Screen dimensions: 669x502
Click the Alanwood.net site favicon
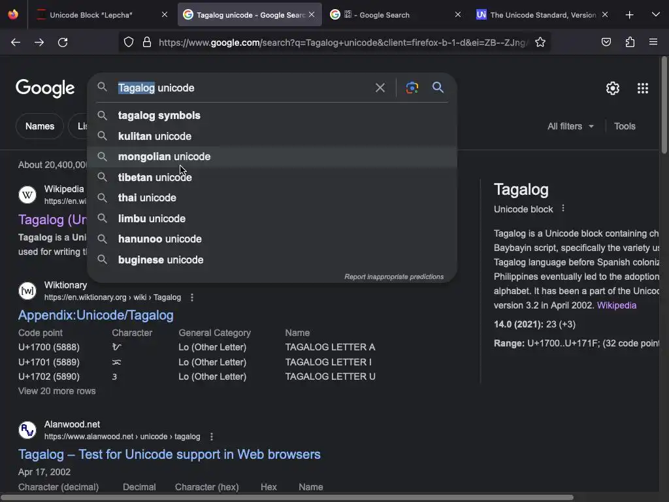(27, 430)
